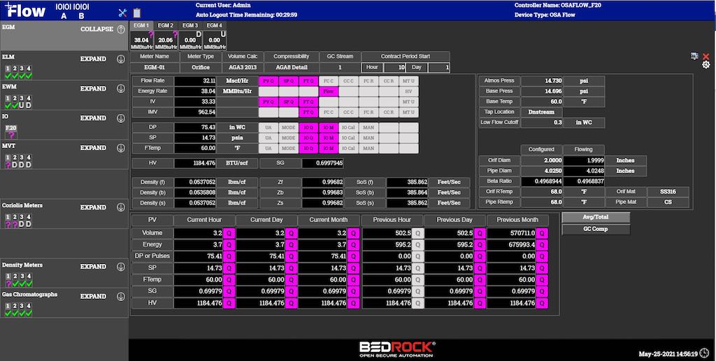Click Q flag for SP Previous Hour
The height and width of the screenshot is (361, 716).
pyautogui.click(x=418, y=268)
